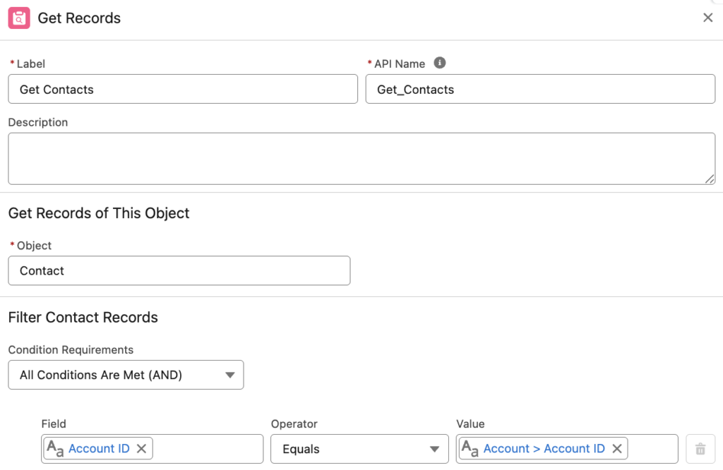Click the Description textarea resize handle
723x470 pixels.
click(710, 179)
